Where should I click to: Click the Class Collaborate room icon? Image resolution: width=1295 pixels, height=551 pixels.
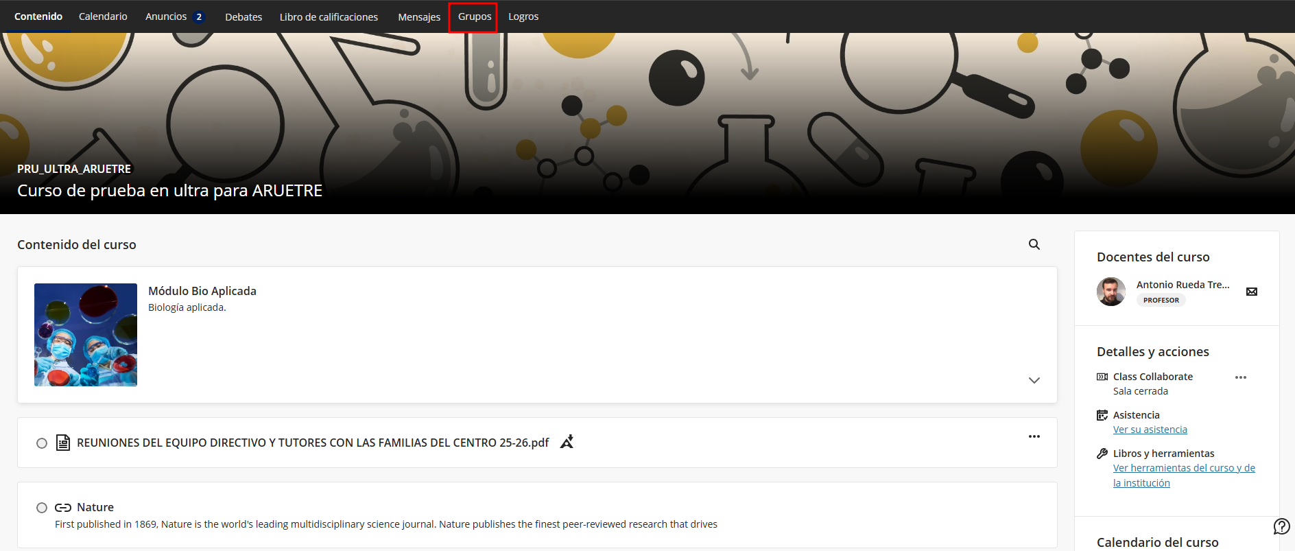coord(1102,377)
